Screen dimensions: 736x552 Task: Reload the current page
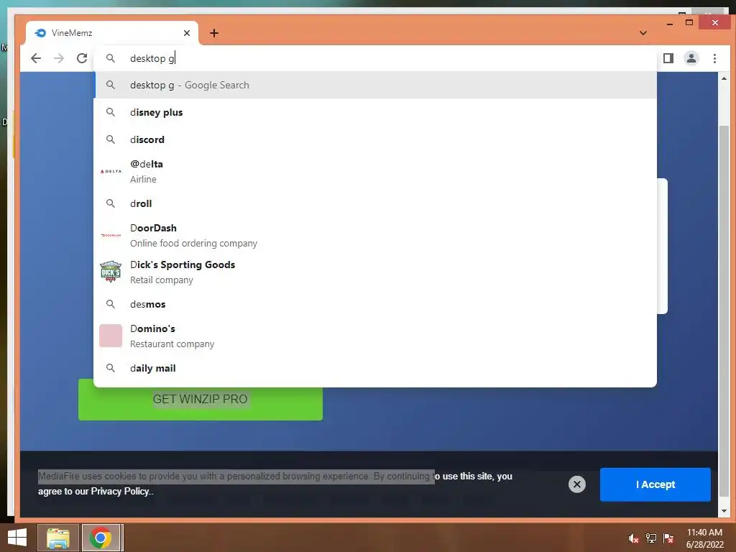tap(82, 58)
